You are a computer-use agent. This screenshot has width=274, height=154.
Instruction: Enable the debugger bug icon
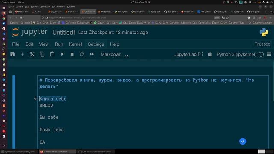[210, 54]
